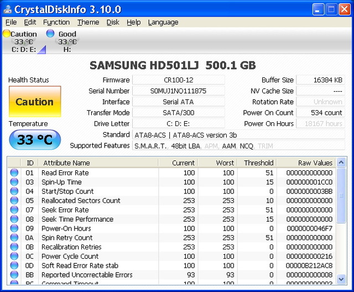The width and height of the screenshot is (354, 292).
Task: Click the Interface field Serial ATA
Action: coord(178,102)
